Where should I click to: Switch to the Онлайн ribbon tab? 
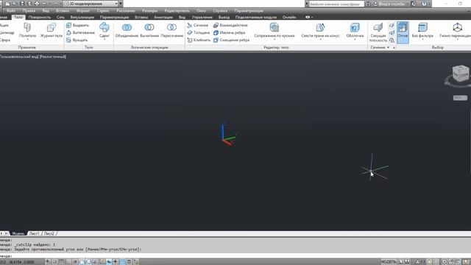tap(289, 18)
